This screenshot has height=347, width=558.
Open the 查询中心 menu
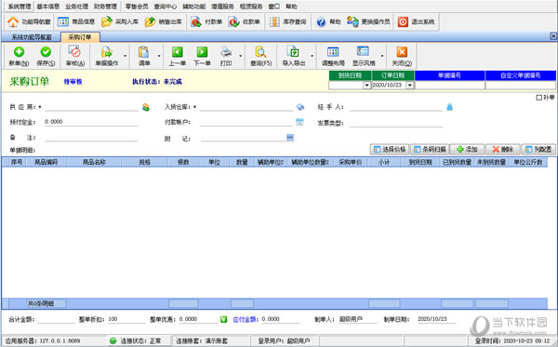click(x=166, y=7)
